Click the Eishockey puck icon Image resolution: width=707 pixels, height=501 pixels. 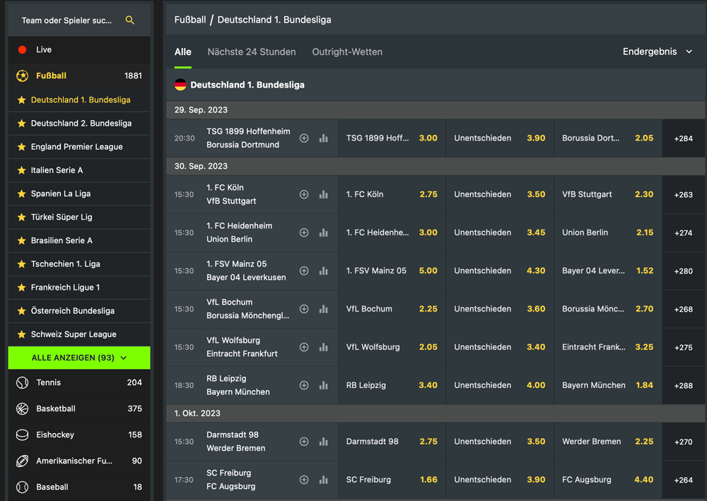point(22,435)
